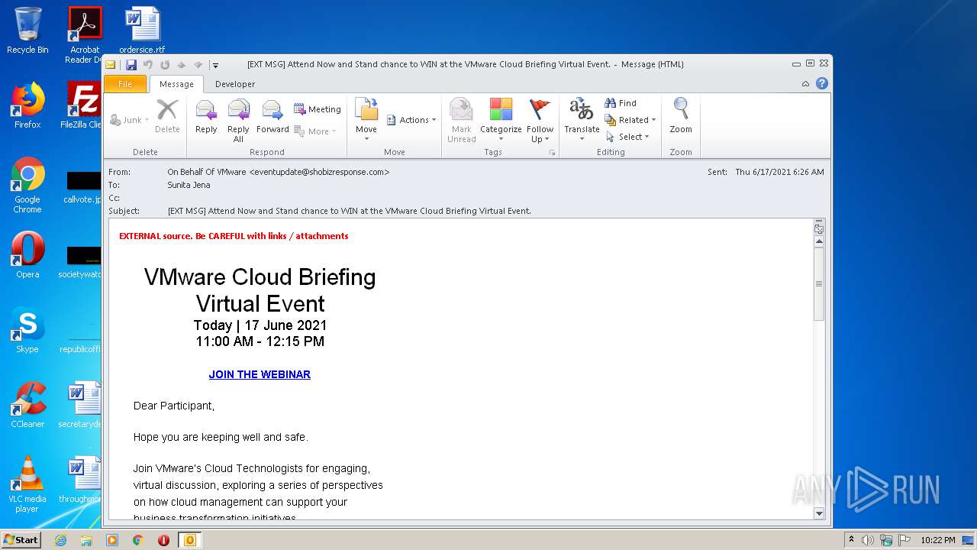Mark the message as Unread
This screenshot has width=977, height=550.
click(461, 121)
